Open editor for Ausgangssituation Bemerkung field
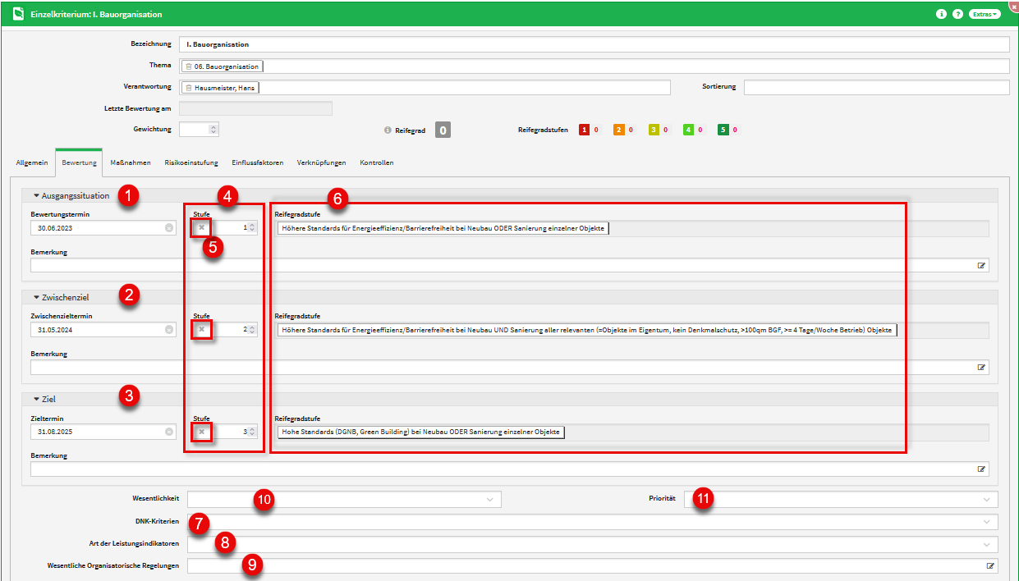The height and width of the screenshot is (581, 1019). point(980,266)
